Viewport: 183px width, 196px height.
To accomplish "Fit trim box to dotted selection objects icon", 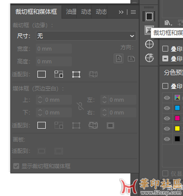I will click(59, 74).
